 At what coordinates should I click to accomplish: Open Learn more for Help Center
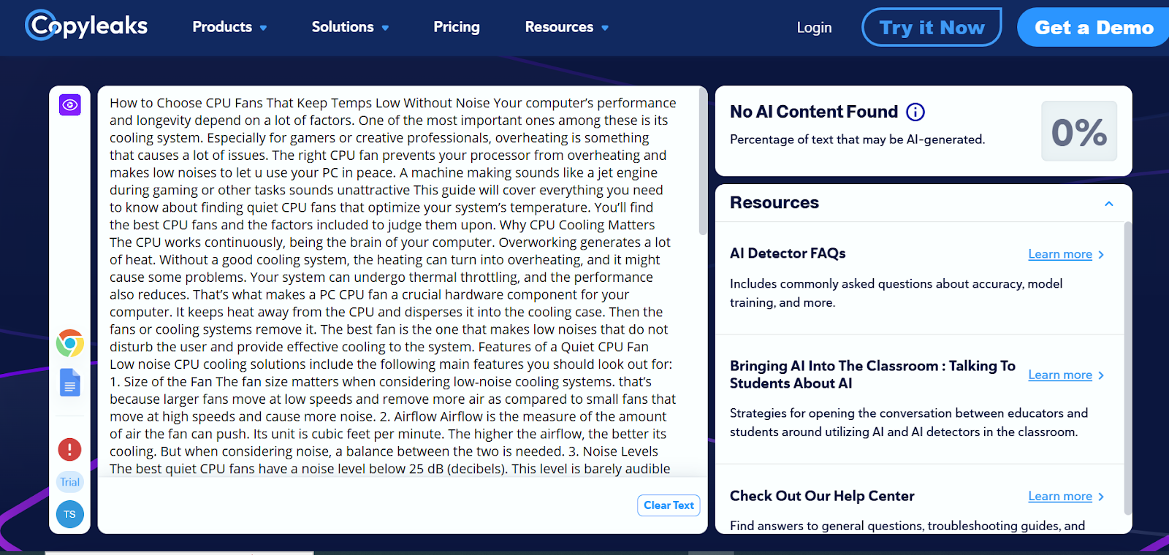(1060, 497)
